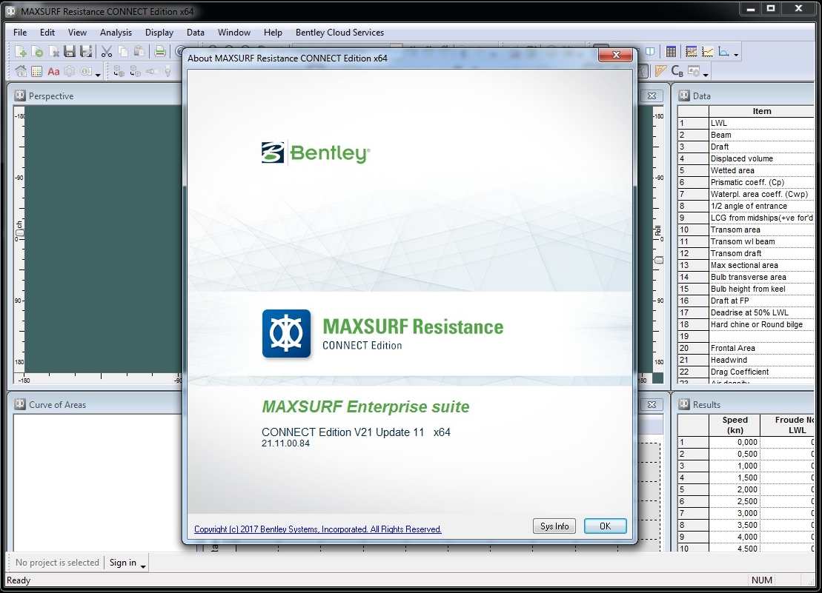Click the data table window icon
Screen dimensions: 822x593
click(671, 51)
